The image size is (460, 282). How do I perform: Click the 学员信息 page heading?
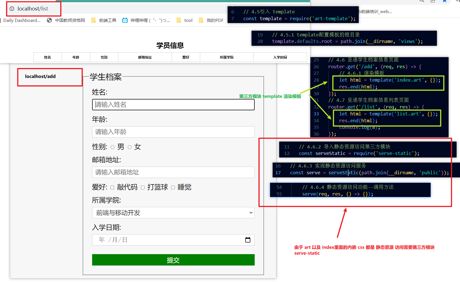170,45
